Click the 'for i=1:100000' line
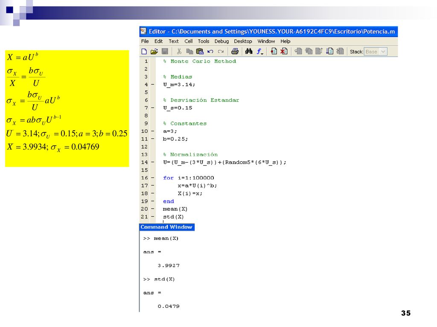This screenshot has height=327, width=437. click(x=188, y=178)
